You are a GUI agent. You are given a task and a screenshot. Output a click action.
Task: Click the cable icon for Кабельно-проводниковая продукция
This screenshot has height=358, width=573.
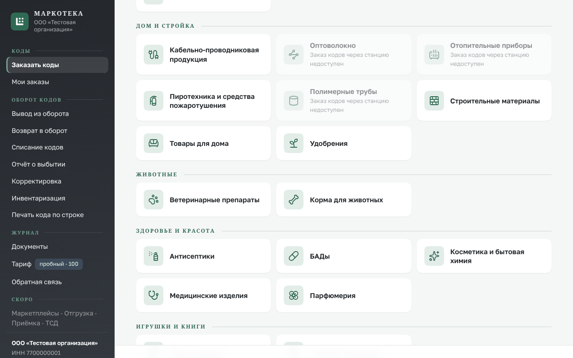pyautogui.click(x=154, y=55)
